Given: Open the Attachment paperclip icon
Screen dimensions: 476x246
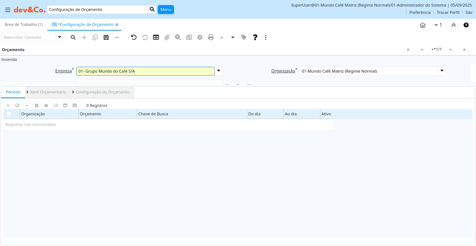Looking at the screenshot, I should pyautogui.click(x=167, y=37).
